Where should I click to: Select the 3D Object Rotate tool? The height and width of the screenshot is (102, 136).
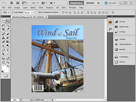pos(3,59)
